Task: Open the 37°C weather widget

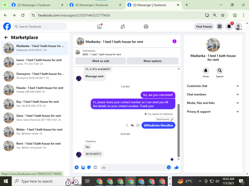Action: point(185,181)
